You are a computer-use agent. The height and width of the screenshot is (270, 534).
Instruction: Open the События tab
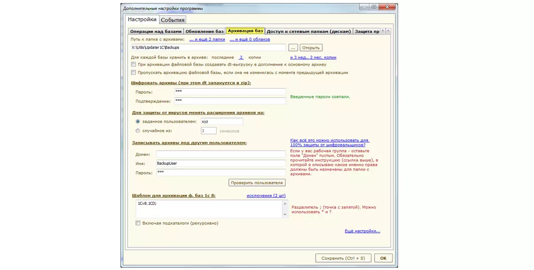[x=173, y=20]
